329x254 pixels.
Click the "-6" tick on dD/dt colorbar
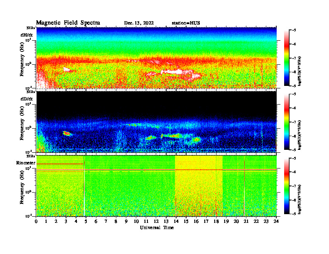pos(294,108)
